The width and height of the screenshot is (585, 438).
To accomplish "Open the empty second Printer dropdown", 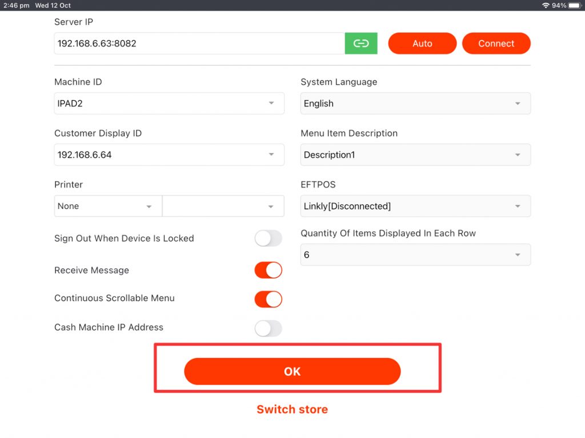I will (x=223, y=206).
